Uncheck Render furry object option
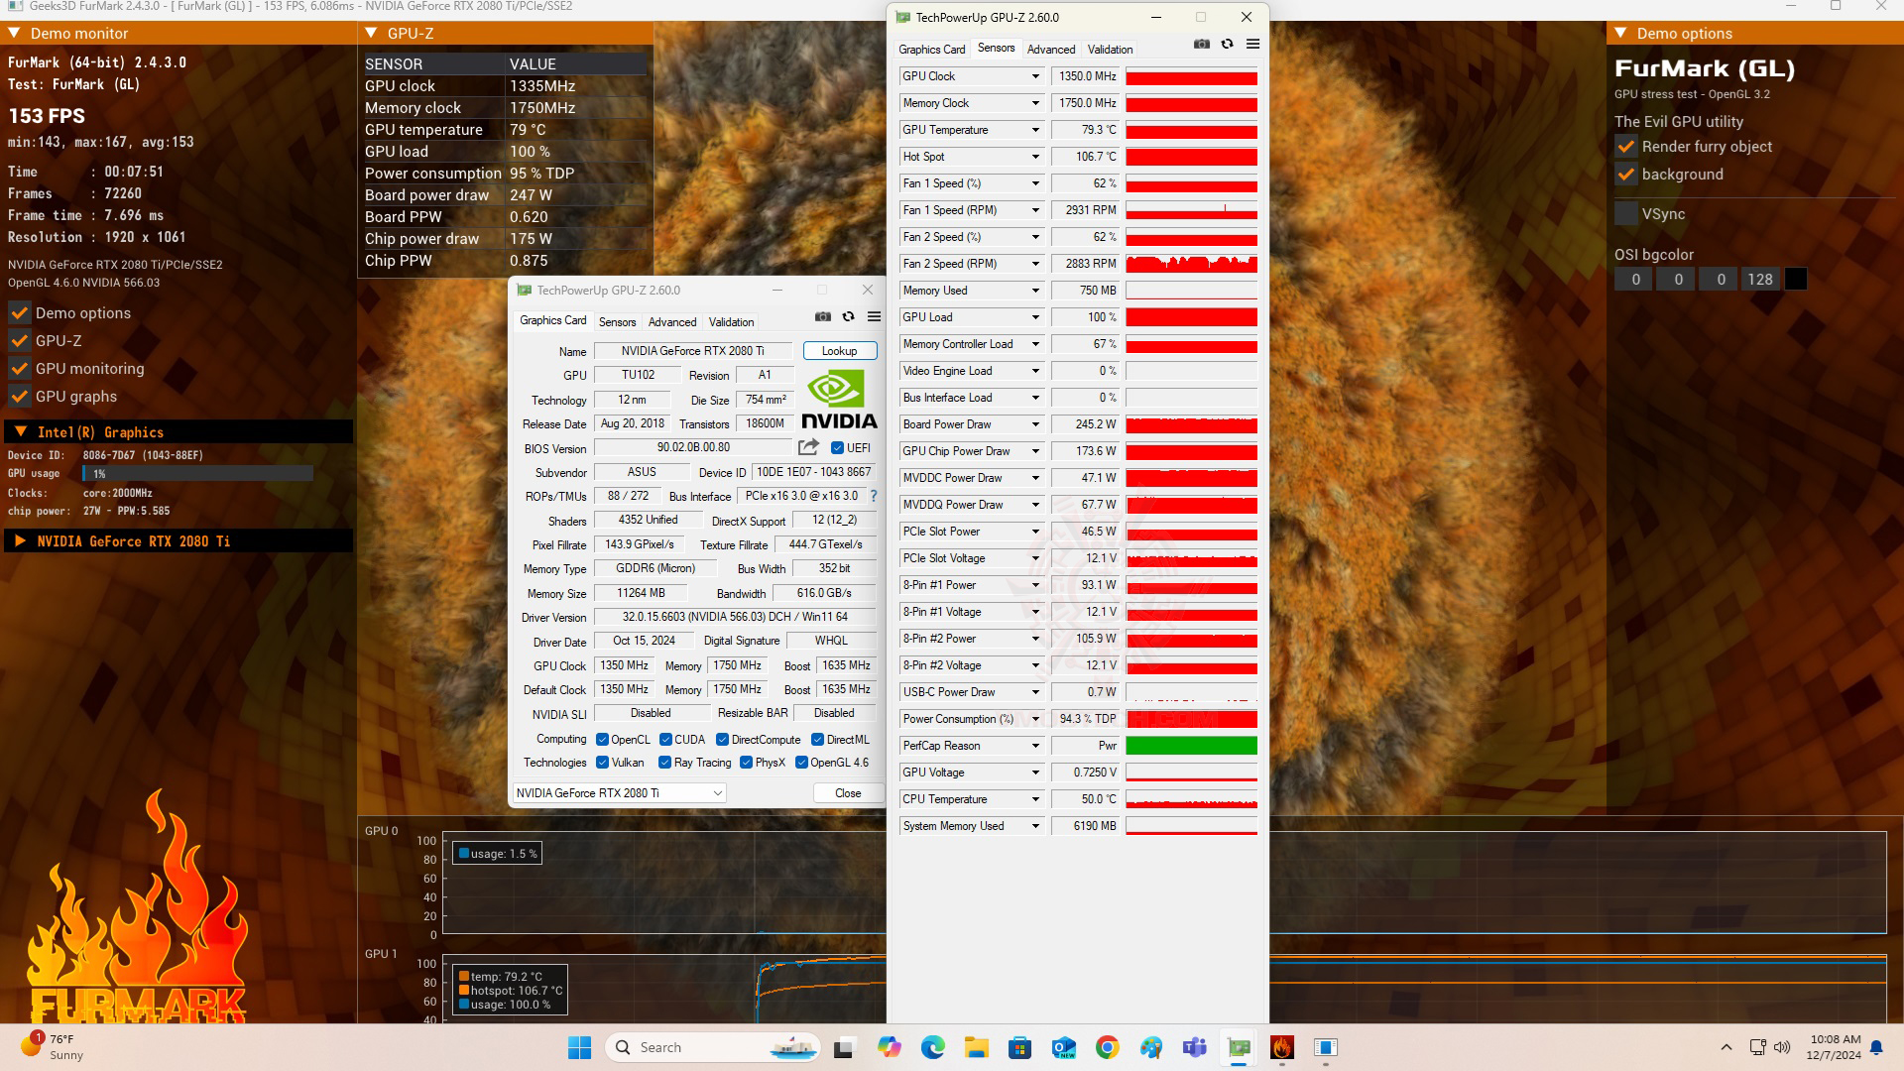This screenshot has width=1904, height=1071. coord(1626,147)
